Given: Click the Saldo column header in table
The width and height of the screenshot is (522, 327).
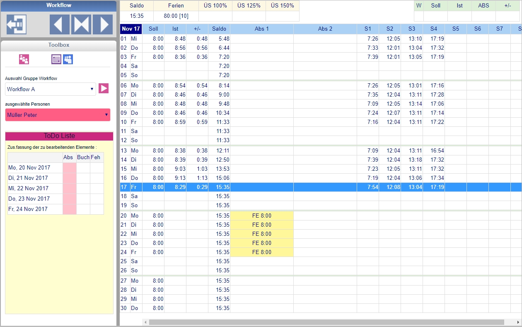Looking at the screenshot, I should [x=219, y=29].
